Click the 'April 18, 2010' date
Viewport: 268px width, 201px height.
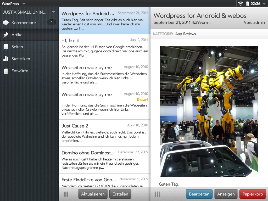pos(137,125)
